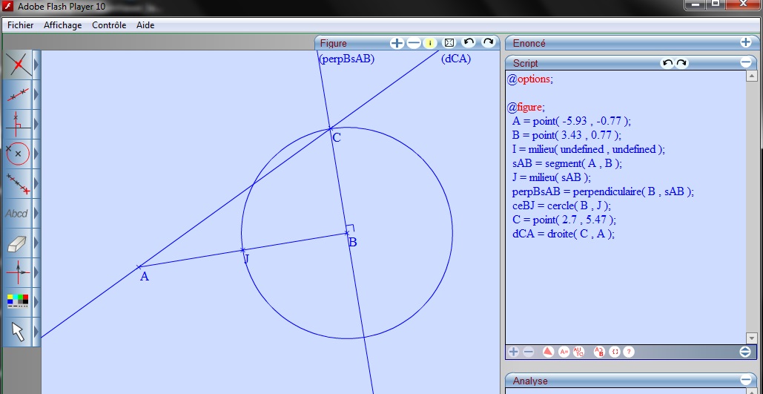Undo last action in Figure panel

[469, 43]
